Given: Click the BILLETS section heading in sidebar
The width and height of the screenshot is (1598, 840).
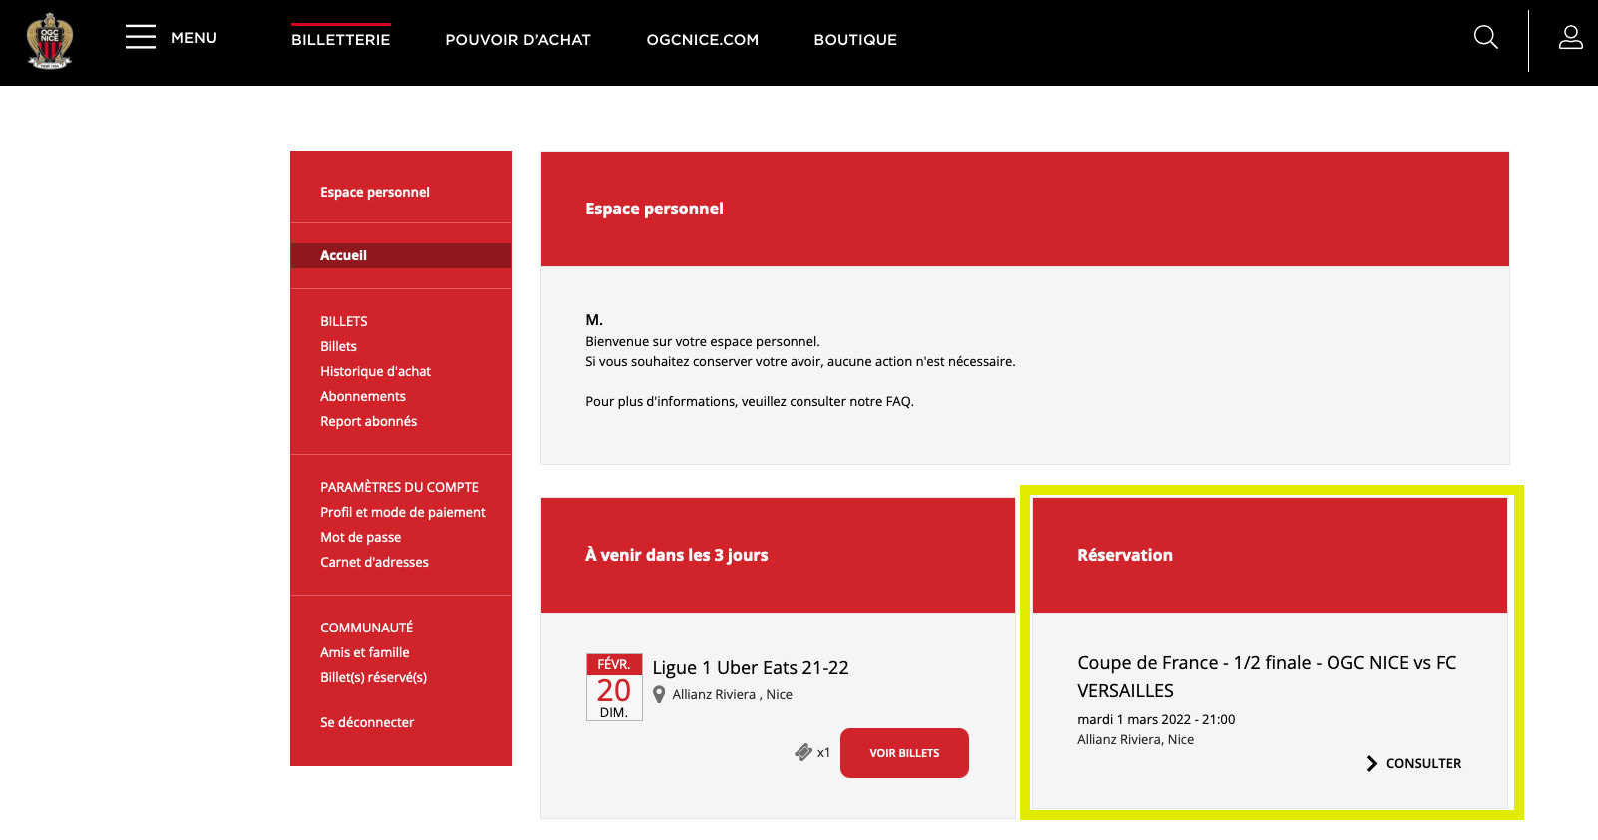Looking at the screenshot, I should pos(343,321).
